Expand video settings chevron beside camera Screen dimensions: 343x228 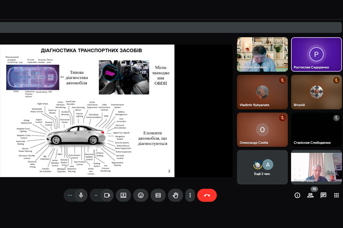click(x=96, y=195)
